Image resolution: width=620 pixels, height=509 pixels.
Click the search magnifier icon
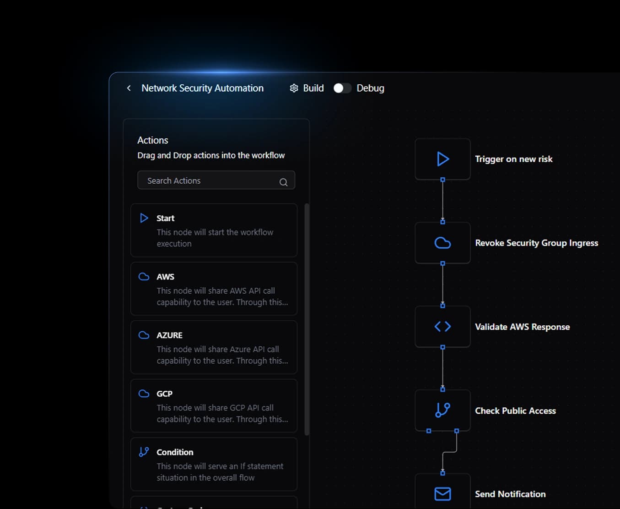click(284, 182)
